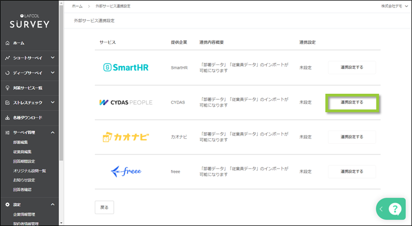Open the green help question mark widget
The image size is (412, 226).
(396, 209)
